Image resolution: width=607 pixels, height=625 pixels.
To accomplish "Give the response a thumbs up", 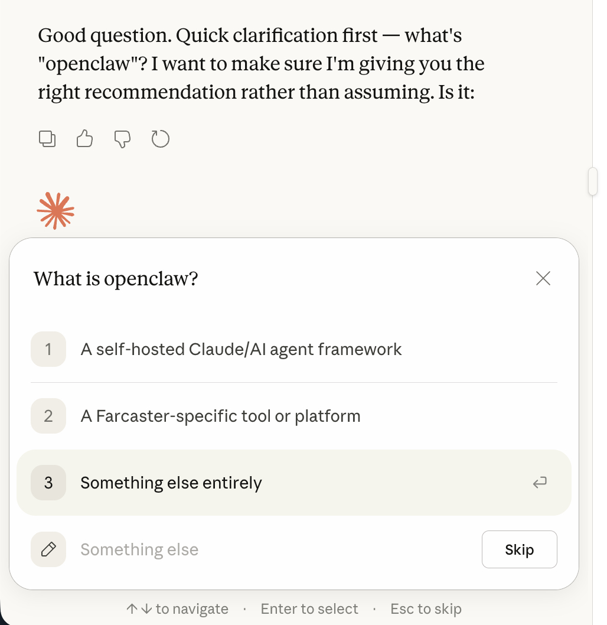I will [85, 139].
